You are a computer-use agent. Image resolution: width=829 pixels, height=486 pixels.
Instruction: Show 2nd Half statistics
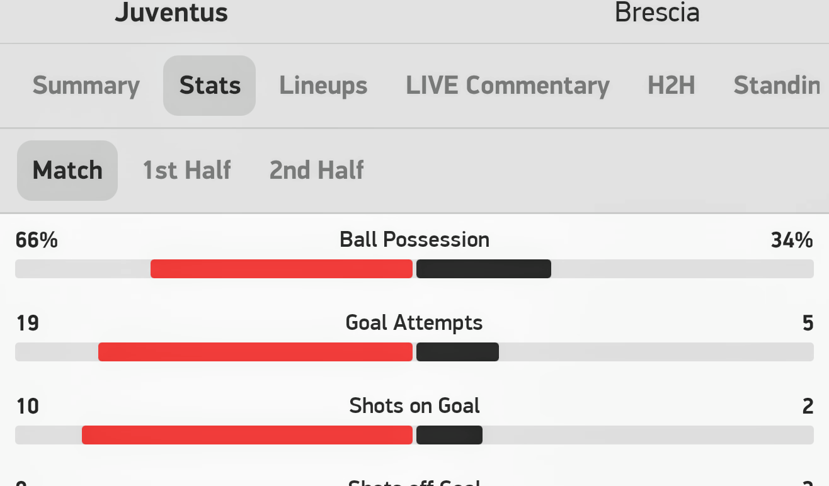tap(316, 171)
